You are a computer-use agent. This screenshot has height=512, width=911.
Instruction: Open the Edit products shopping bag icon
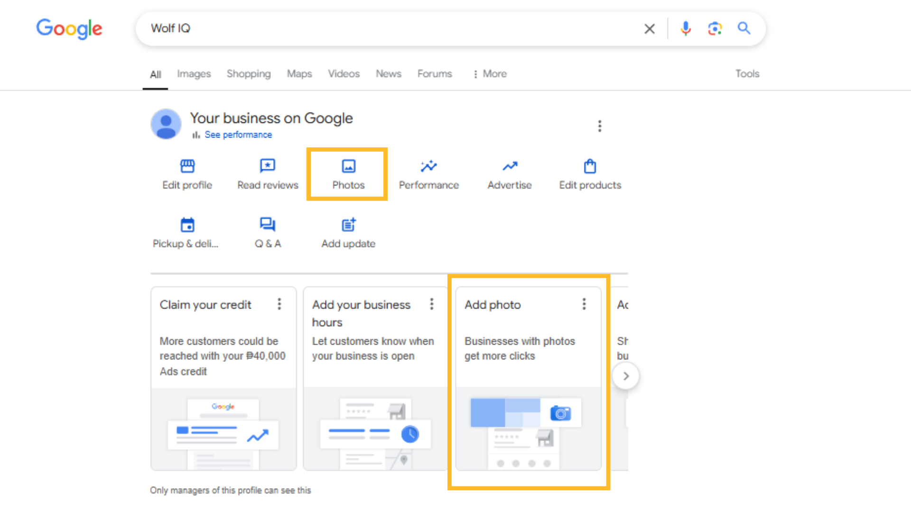coord(590,166)
